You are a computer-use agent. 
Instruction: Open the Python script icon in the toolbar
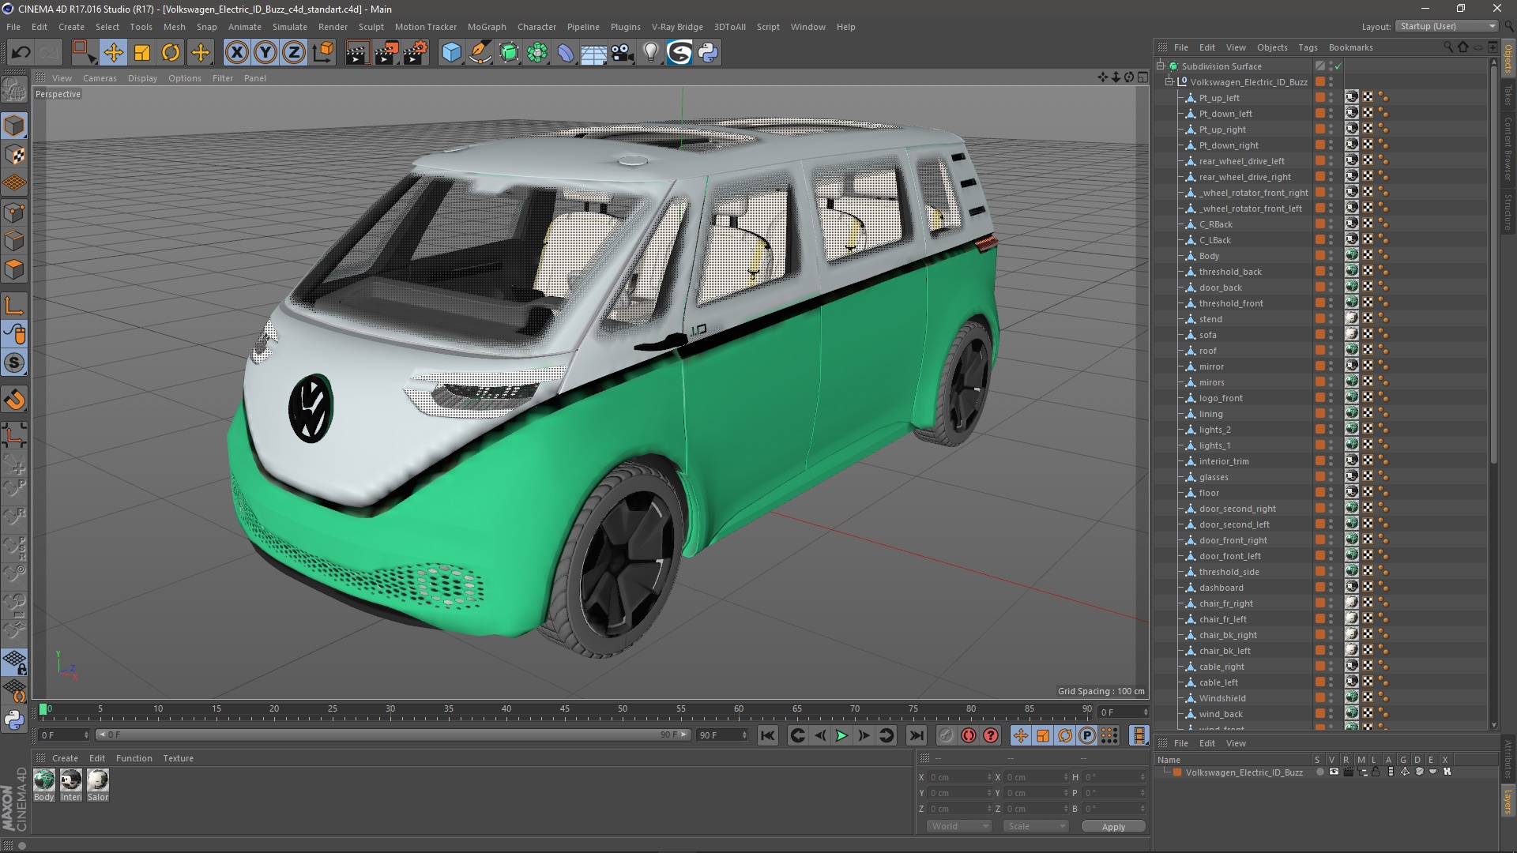pos(708,53)
